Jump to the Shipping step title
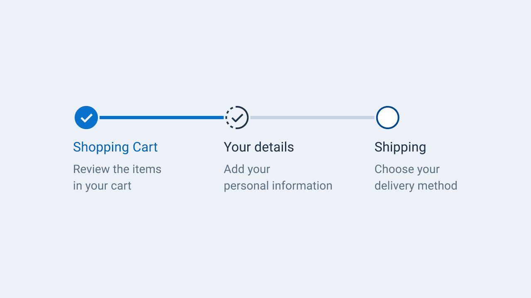531x298 pixels. [400, 147]
